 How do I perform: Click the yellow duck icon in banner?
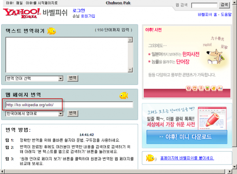click(x=214, y=88)
